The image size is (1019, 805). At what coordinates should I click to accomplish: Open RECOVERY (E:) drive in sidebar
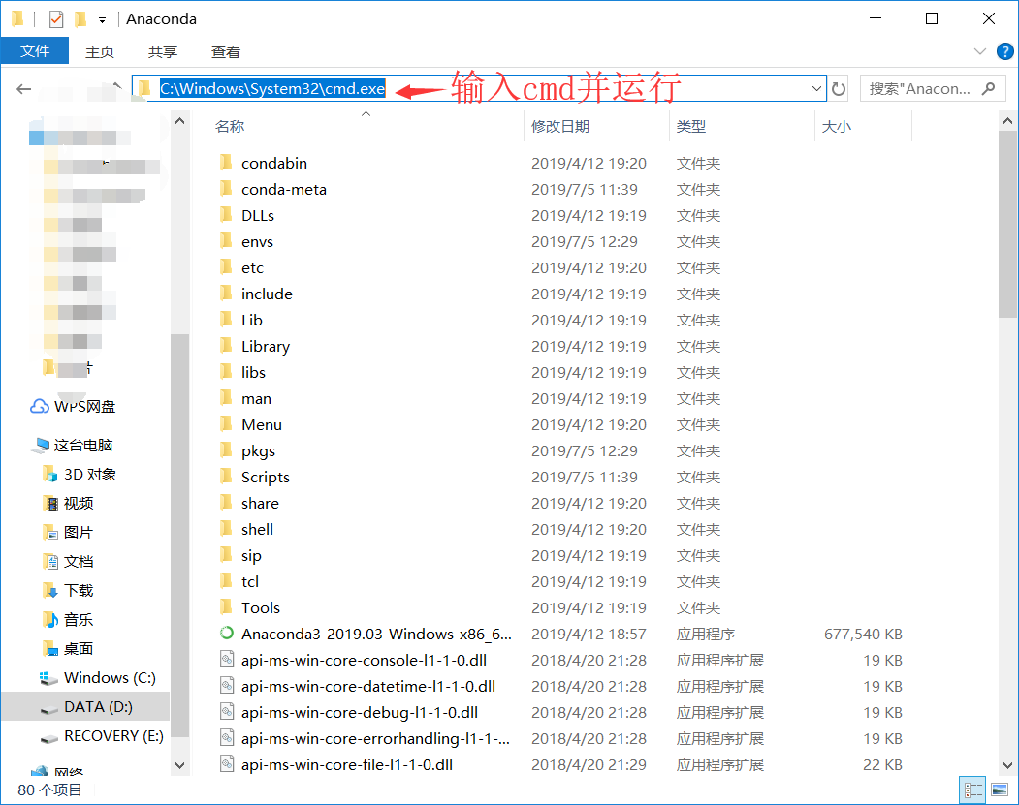click(113, 736)
